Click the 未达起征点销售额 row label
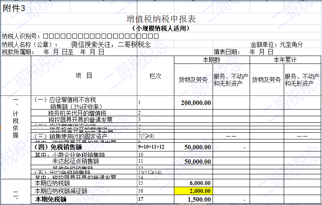 pos(84,161)
